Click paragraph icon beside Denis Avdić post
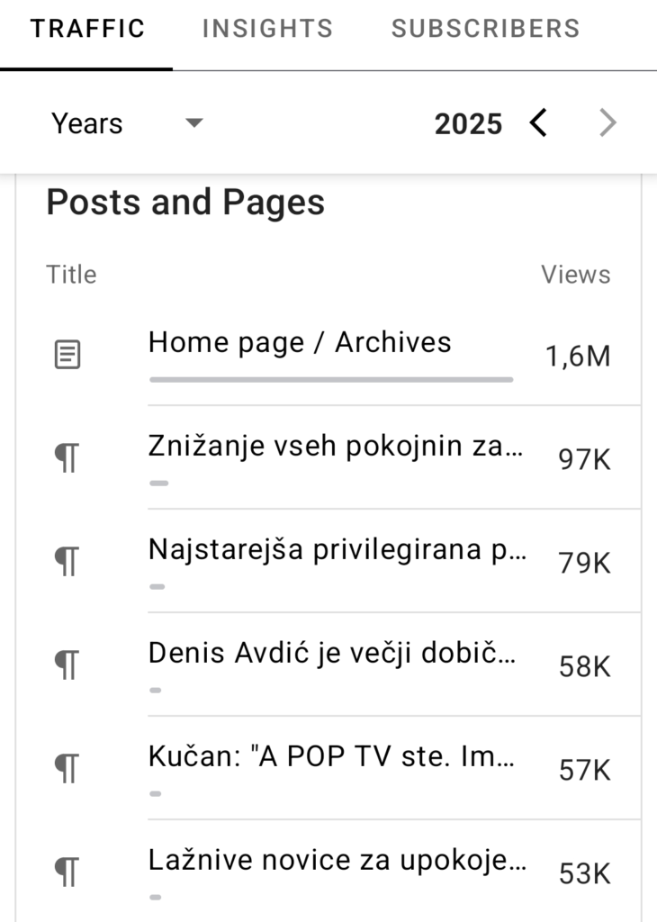The width and height of the screenshot is (657, 922). (x=67, y=666)
